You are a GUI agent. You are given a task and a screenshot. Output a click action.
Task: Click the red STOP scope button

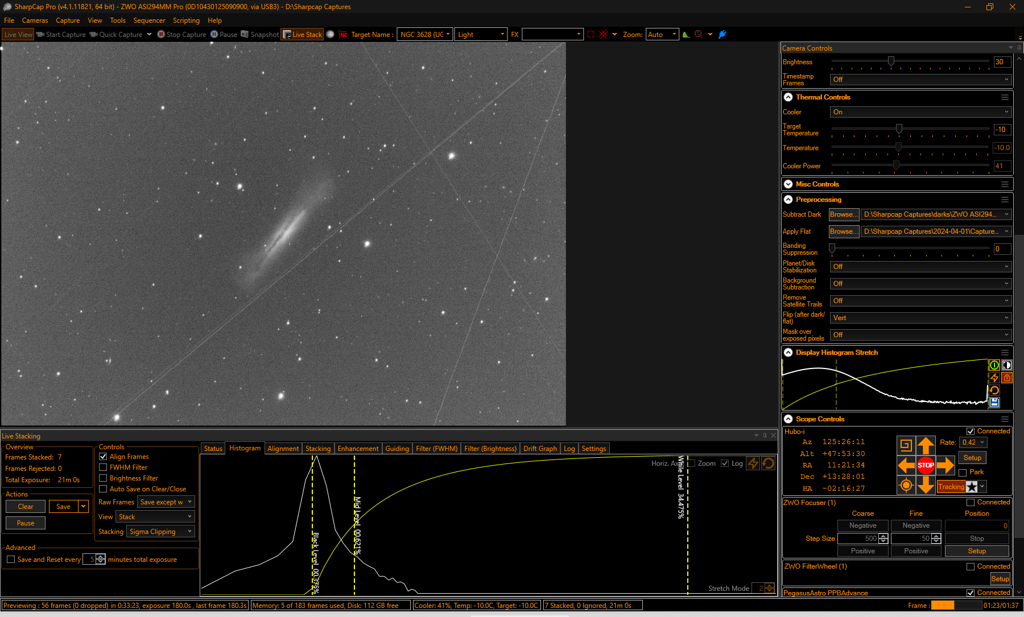tap(926, 465)
